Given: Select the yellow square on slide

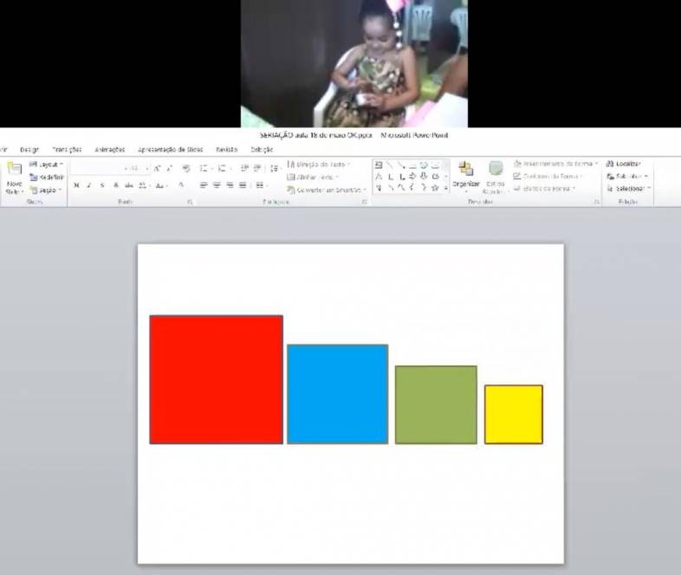Looking at the screenshot, I should [513, 415].
